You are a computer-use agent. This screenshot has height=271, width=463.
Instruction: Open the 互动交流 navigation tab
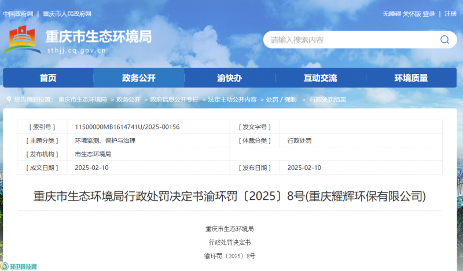(x=321, y=78)
